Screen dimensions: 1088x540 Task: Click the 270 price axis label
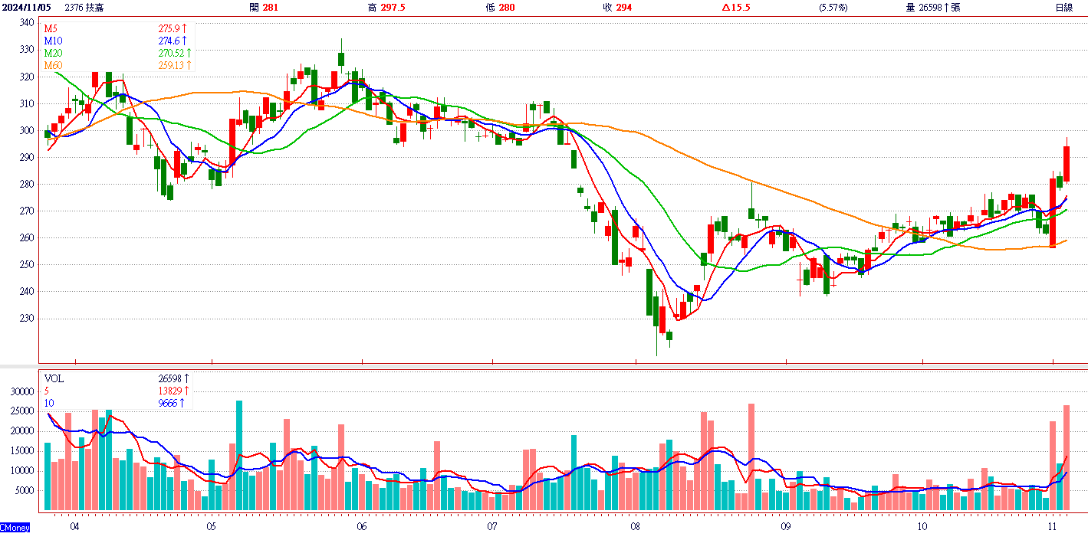click(x=26, y=211)
